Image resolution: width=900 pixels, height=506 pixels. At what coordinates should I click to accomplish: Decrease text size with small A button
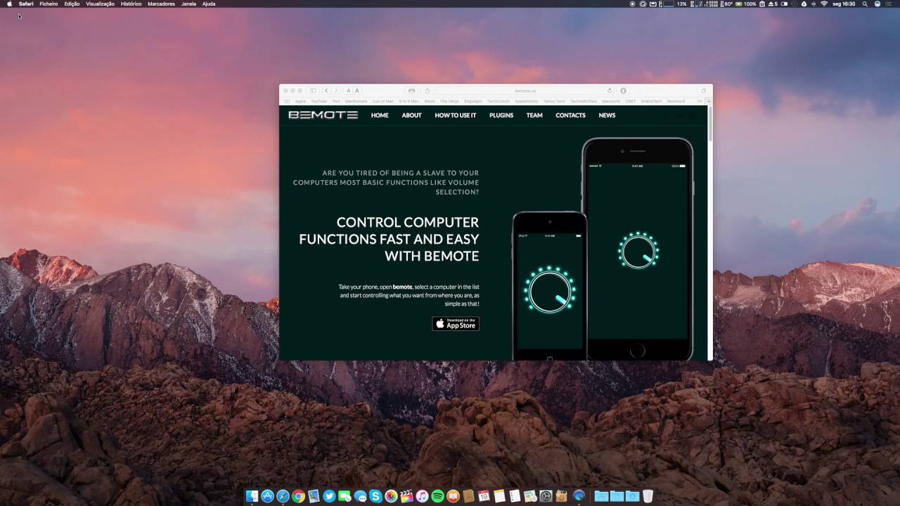(x=349, y=91)
